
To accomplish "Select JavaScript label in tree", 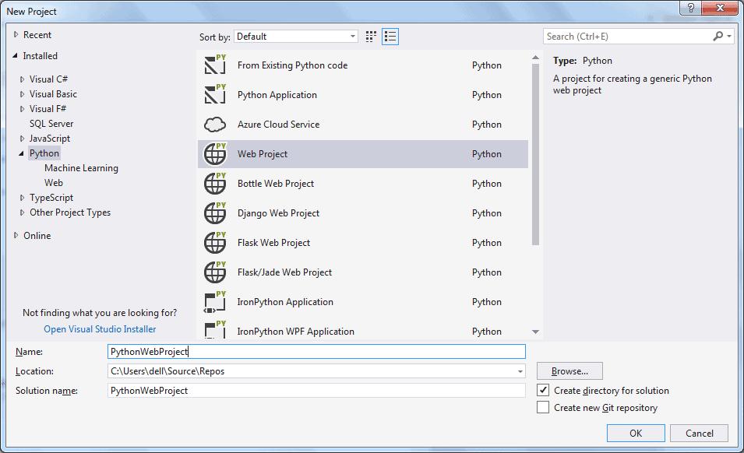I will click(50, 139).
